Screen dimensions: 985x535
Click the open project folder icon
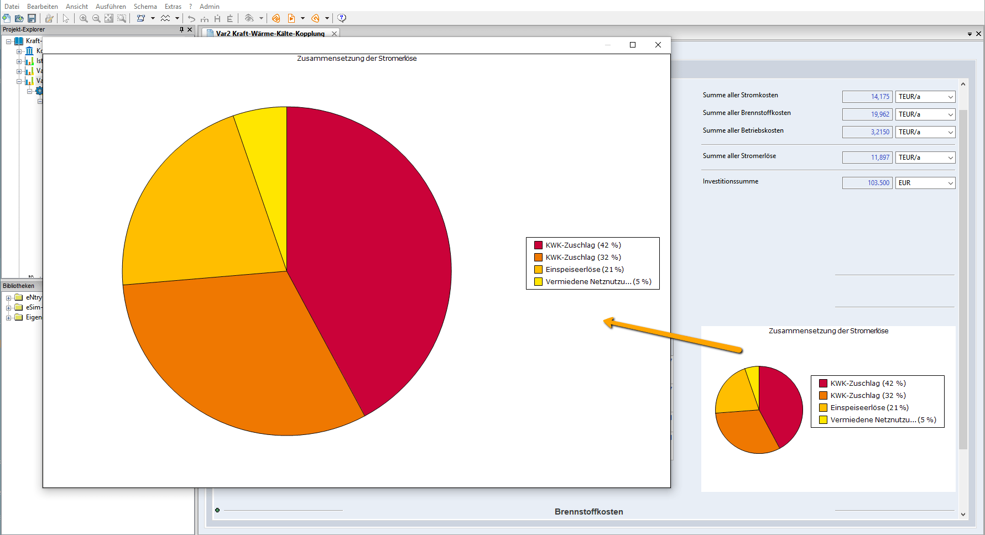coord(19,18)
